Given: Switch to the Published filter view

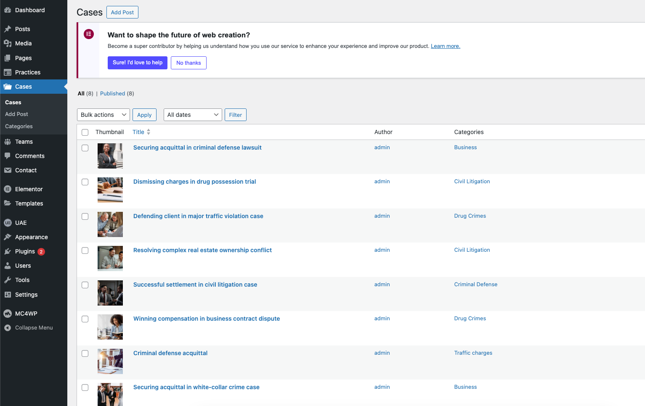Looking at the screenshot, I should (112, 93).
